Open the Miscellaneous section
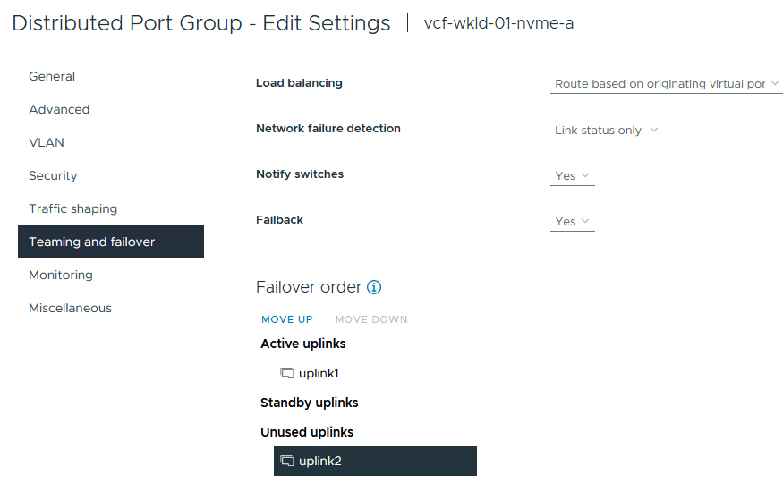The height and width of the screenshot is (492, 783). pos(70,308)
